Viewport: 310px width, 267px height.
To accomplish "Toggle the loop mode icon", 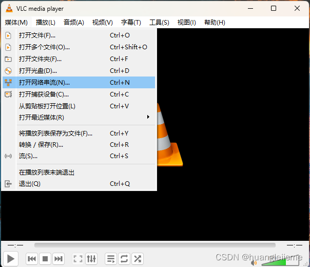I will 124,258.
